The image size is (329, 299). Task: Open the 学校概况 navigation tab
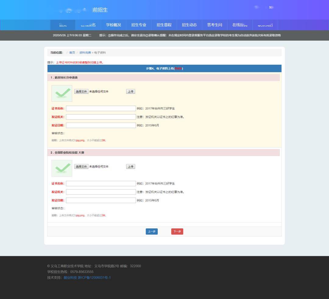click(x=113, y=25)
